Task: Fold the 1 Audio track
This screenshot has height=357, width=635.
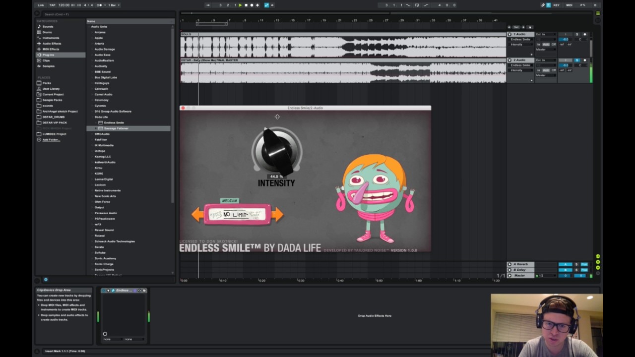Action: [x=509, y=34]
